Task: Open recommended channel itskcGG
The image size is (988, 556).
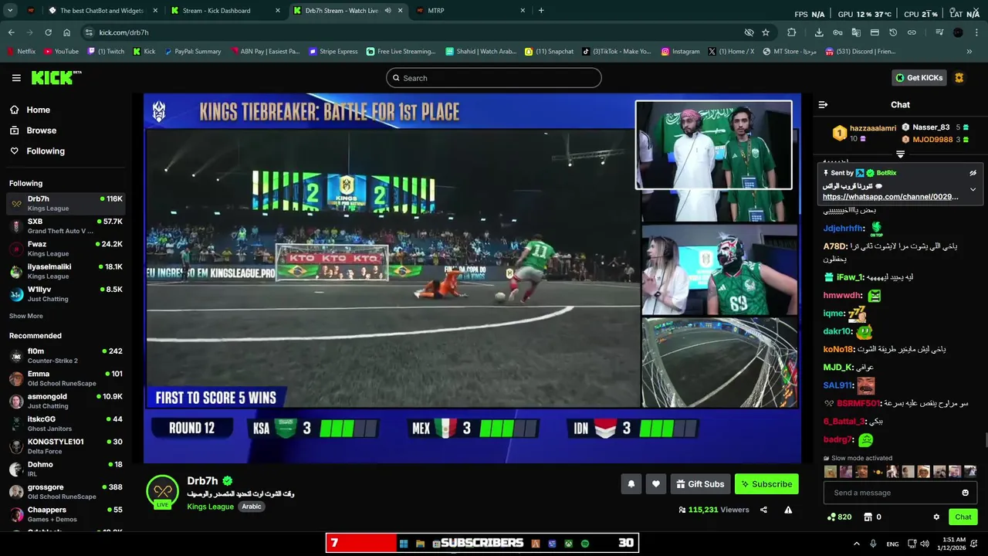Action: click(x=66, y=423)
